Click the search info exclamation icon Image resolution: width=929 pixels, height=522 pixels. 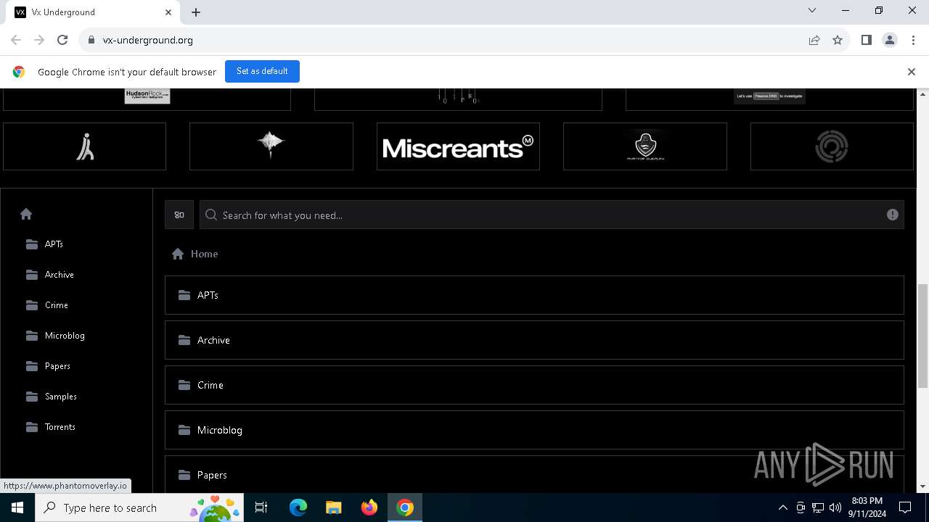(893, 215)
